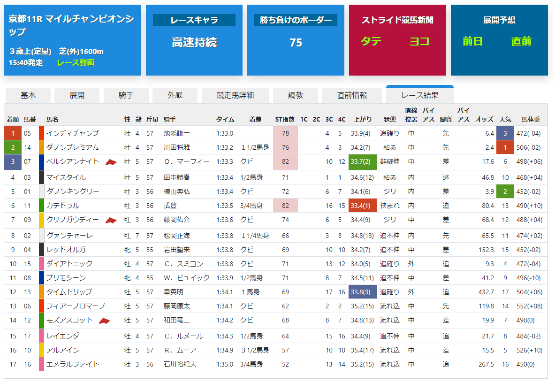Click jockey name 池添謙一
555x383 pixels.
(176, 133)
